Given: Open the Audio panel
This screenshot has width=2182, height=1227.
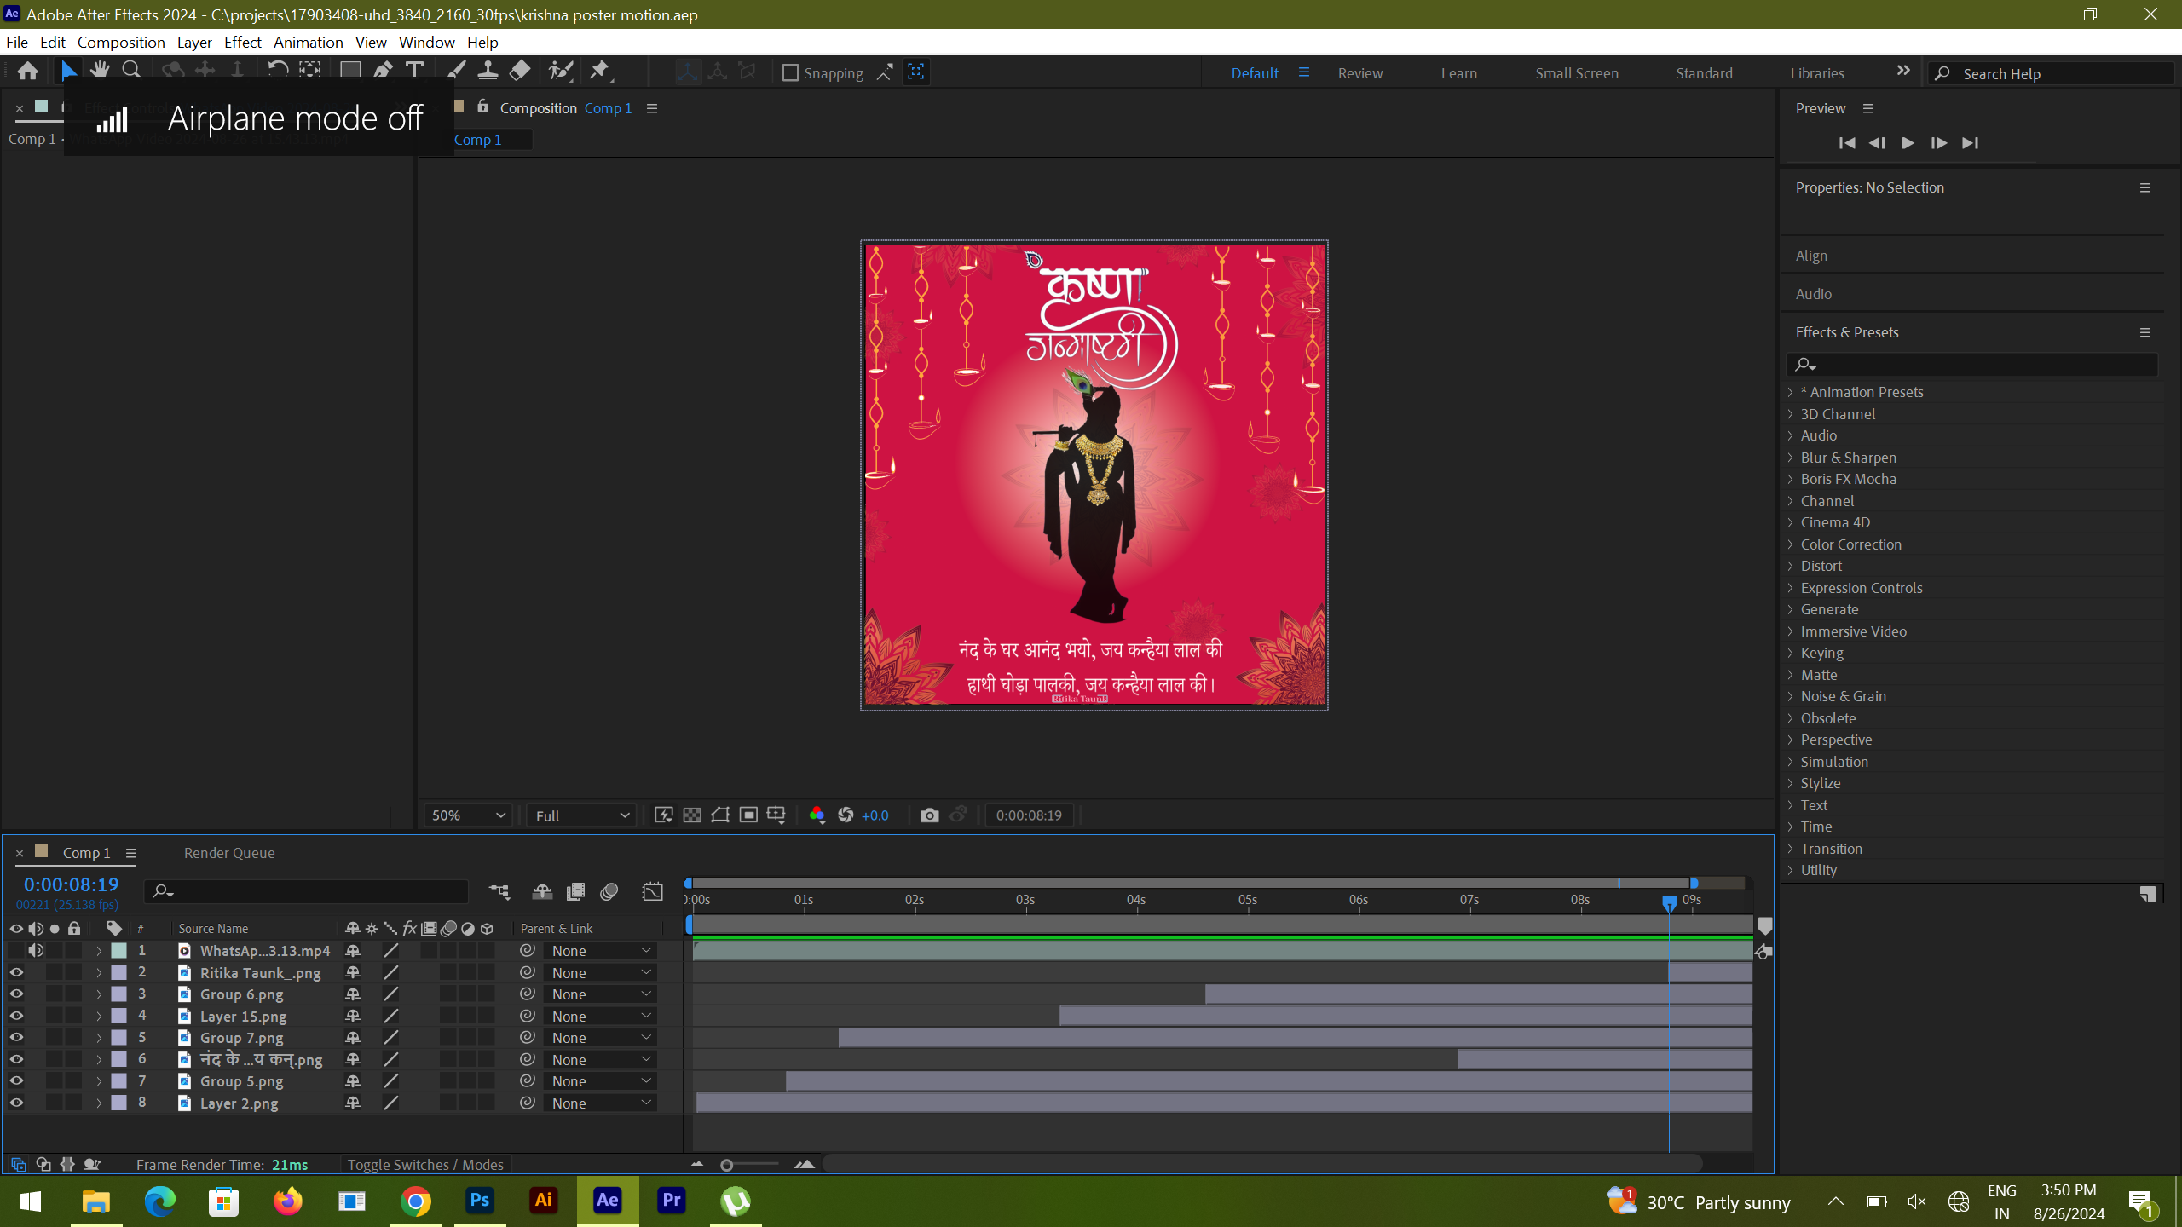Looking at the screenshot, I should tap(1813, 294).
